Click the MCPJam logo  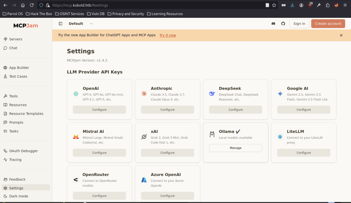click(x=26, y=26)
